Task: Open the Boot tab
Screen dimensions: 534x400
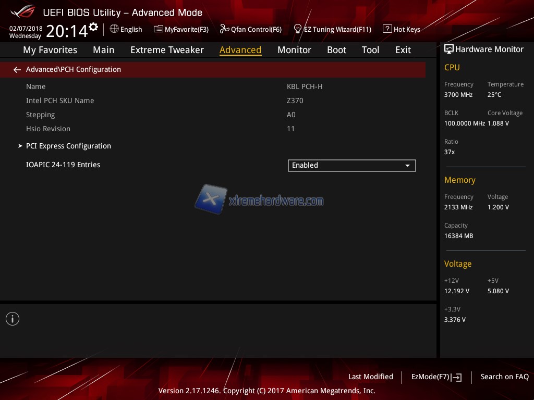Action: pos(336,50)
